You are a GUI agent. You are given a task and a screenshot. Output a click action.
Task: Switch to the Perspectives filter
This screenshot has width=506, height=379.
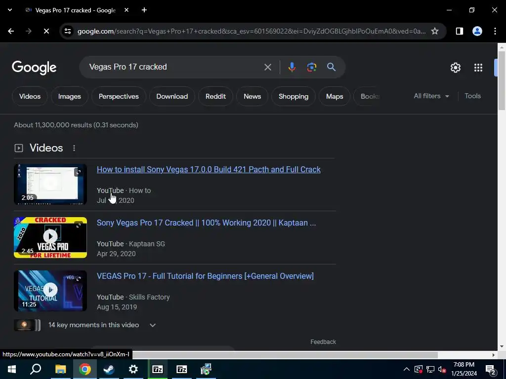pyautogui.click(x=119, y=96)
